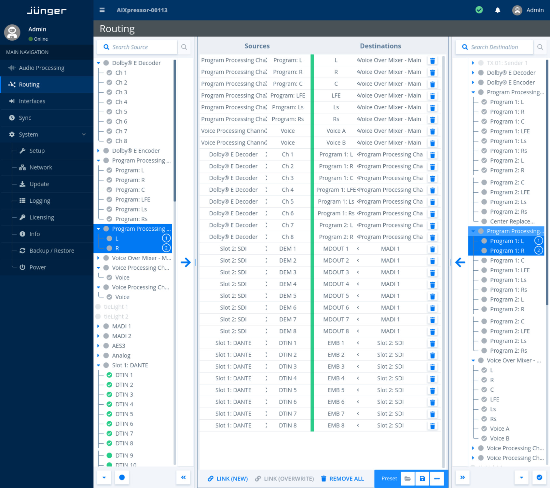The image size is (550, 488).
Task: Click REMOVE ALL button
Action: pyautogui.click(x=342, y=478)
